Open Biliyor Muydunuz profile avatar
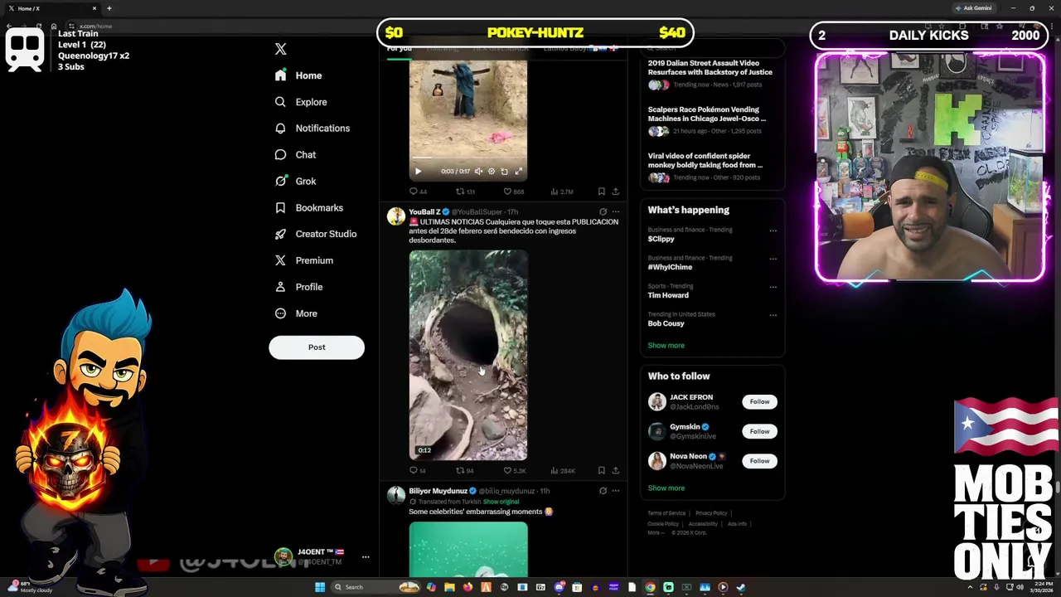The width and height of the screenshot is (1061, 597). [x=396, y=496]
